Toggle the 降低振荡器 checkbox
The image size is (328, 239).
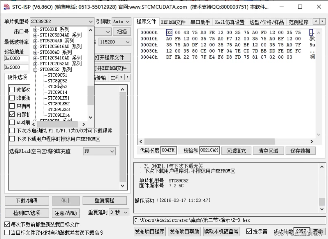[12, 98]
